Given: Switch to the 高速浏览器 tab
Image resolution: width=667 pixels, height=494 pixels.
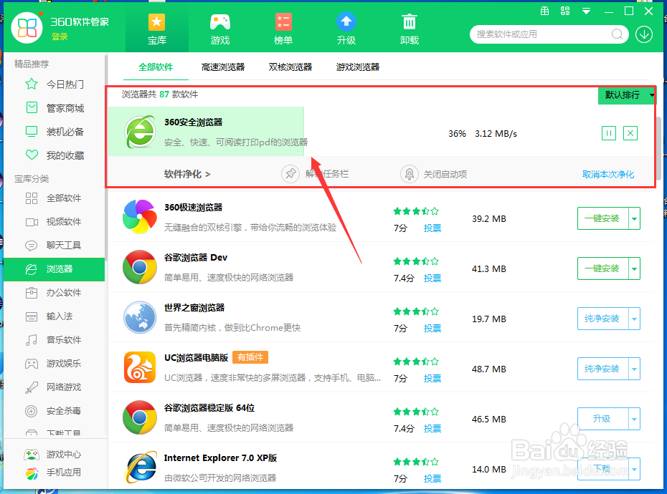Looking at the screenshot, I should 223,67.
